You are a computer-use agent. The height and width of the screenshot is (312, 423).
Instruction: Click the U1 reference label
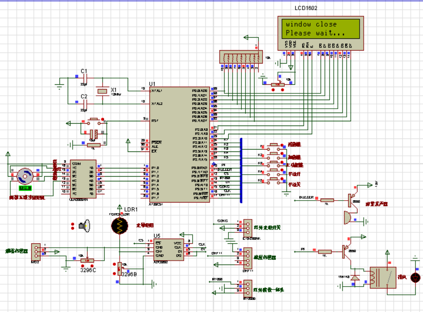coord(152,84)
